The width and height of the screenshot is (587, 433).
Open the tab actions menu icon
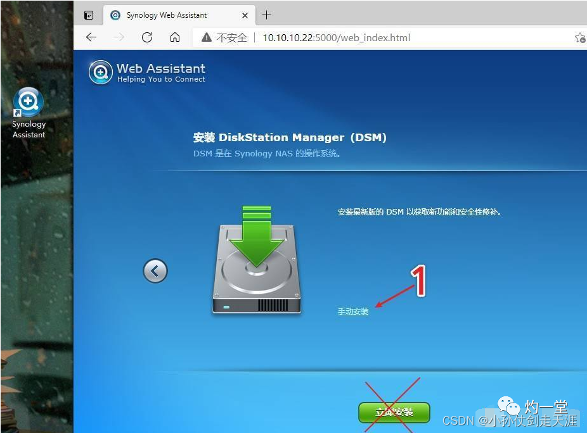[89, 15]
